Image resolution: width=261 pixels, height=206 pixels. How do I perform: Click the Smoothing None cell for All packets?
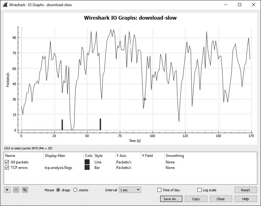[170, 162]
